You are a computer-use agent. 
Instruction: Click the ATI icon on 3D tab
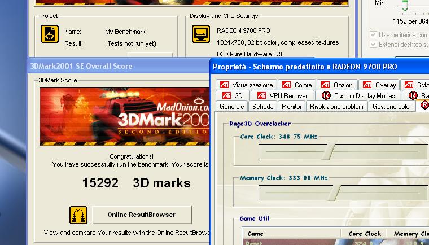(x=226, y=95)
